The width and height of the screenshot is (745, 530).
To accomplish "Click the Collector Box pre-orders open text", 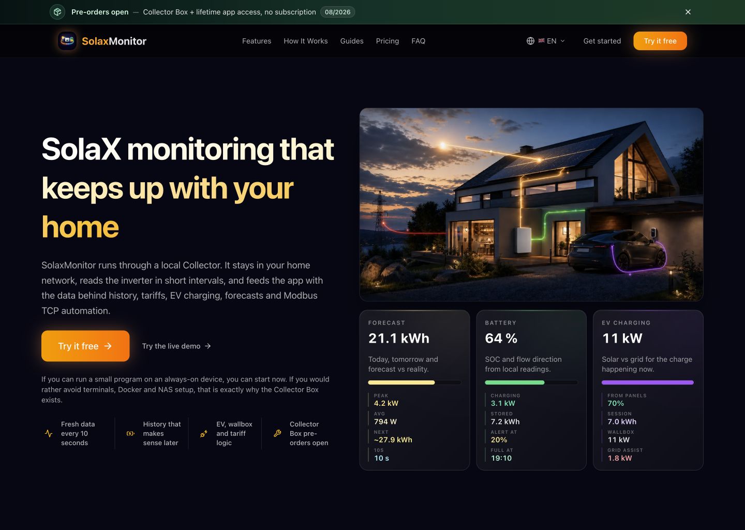I will pyautogui.click(x=309, y=434).
